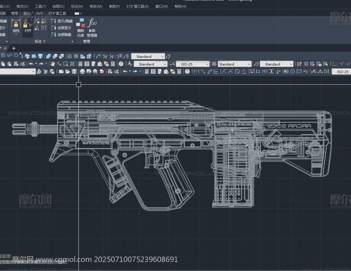351x271 pixels.
Task: Toggle 全部显示 show all constraints
Action: 61,28
